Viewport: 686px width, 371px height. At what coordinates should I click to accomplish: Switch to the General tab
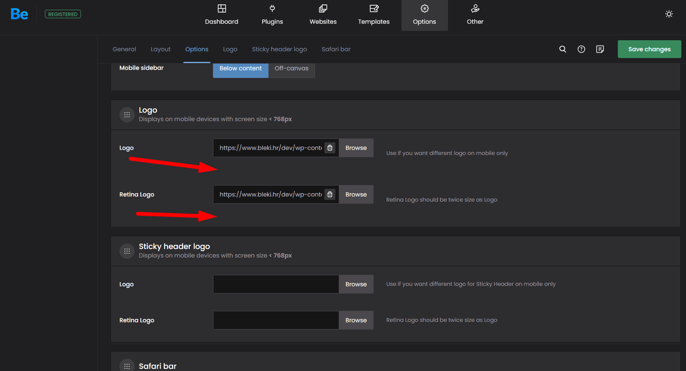[124, 49]
